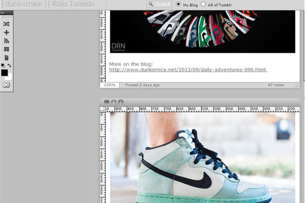Open the teal Nike Dunk photo
Viewport: 305px width, 203px height.
202,158
